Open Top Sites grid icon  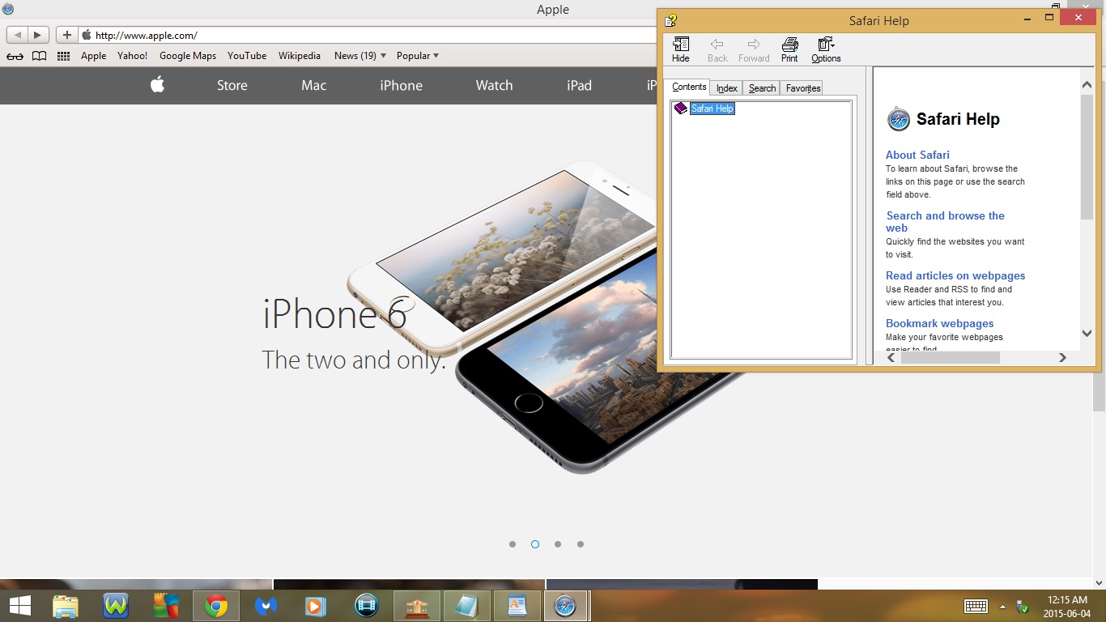pyautogui.click(x=63, y=56)
